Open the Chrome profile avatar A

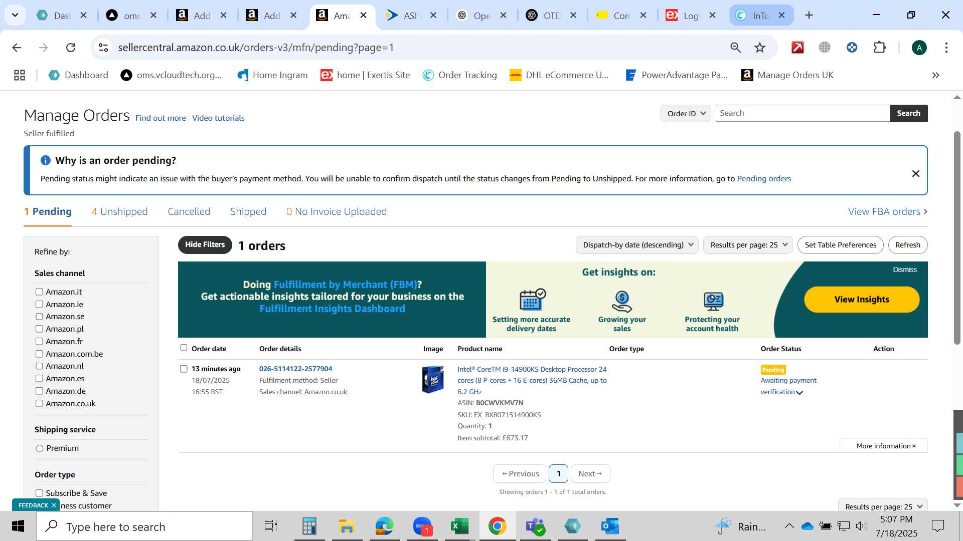tap(919, 48)
